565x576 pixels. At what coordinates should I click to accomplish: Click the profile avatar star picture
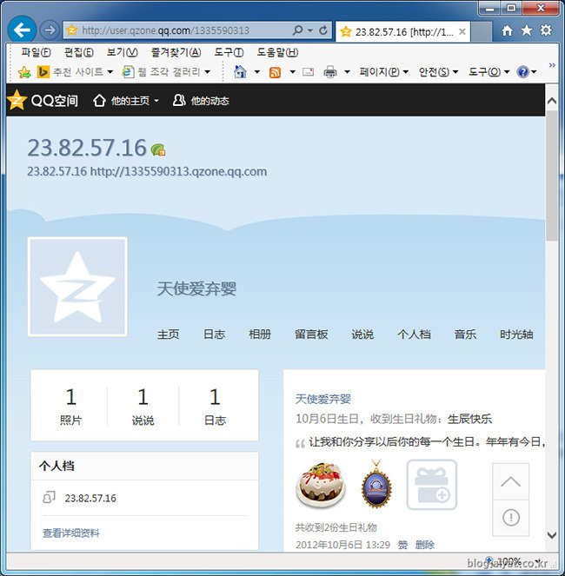(77, 287)
